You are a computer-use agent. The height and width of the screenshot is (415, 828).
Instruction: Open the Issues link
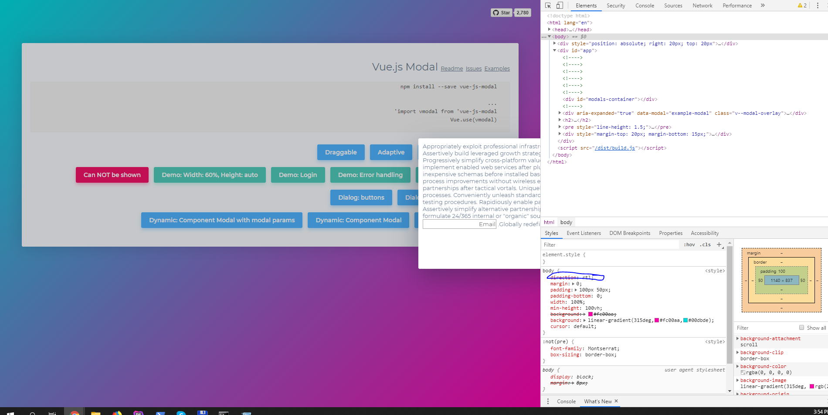click(474, 69)
